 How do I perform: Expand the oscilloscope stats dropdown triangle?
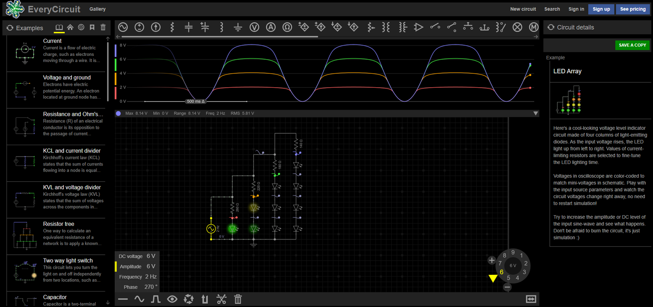pos(535,113)
